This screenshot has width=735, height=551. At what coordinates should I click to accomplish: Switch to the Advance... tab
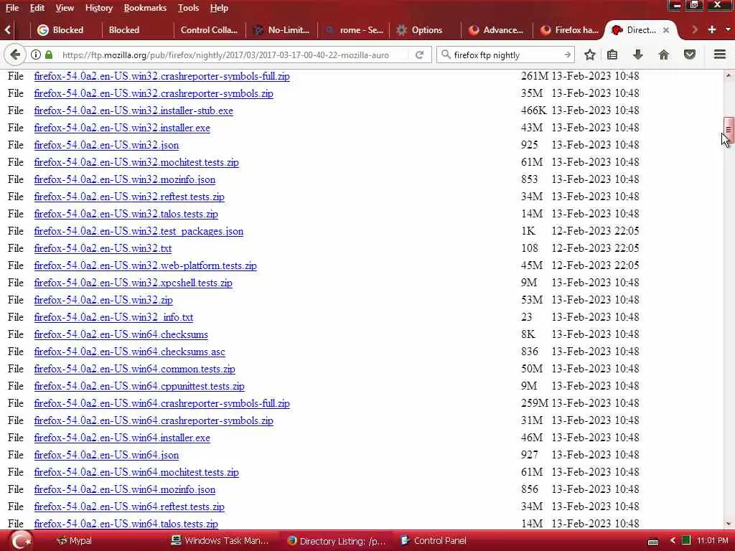[497, 30]
